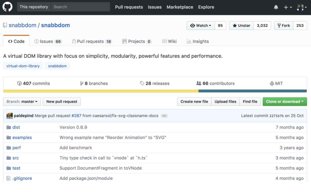Open Marketplace in top navigation
Screen dimensions: 311x192
click(180, 7)
